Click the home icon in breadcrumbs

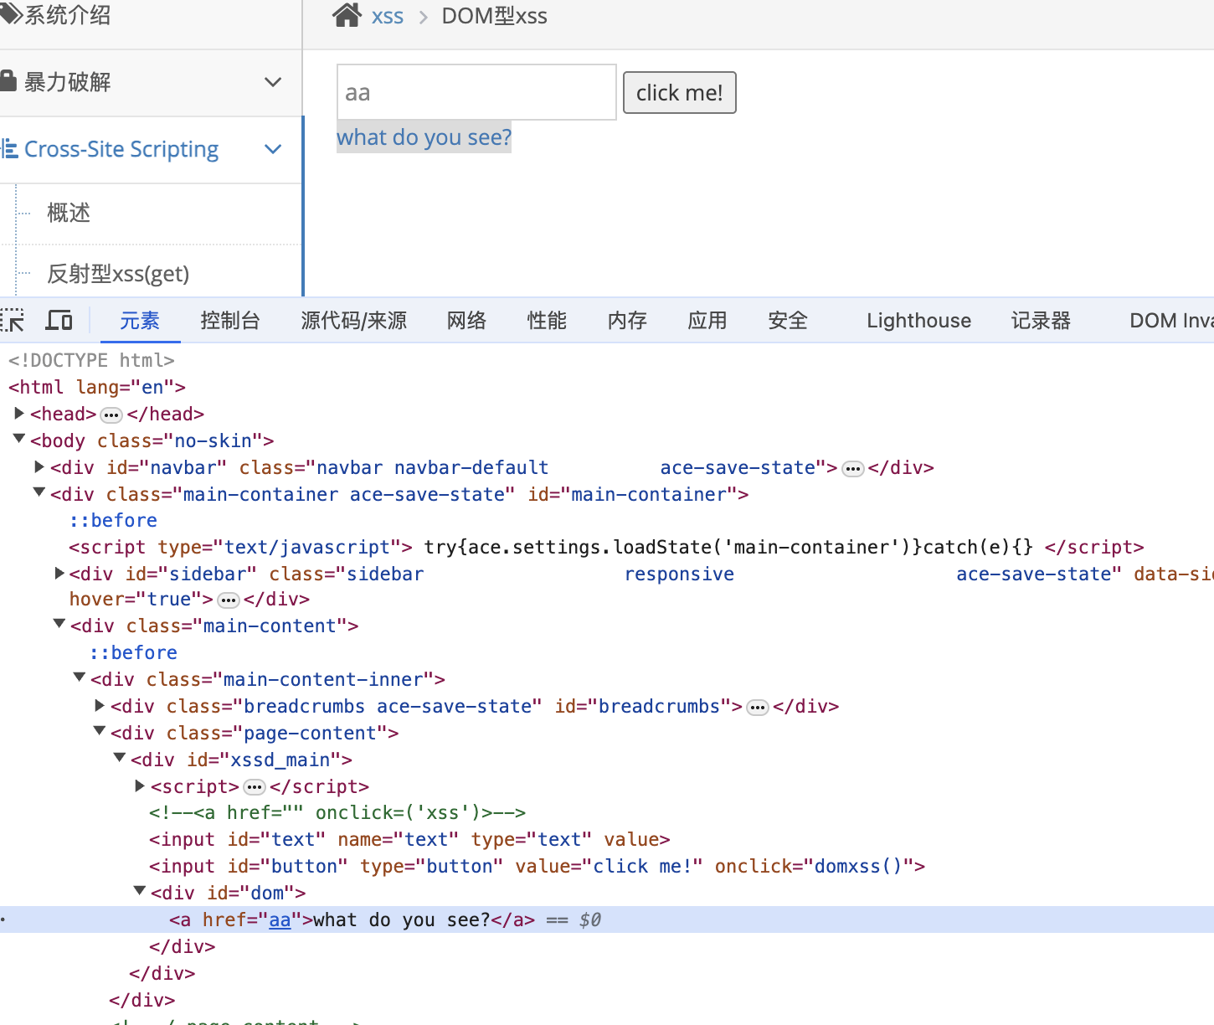[347, 15]
